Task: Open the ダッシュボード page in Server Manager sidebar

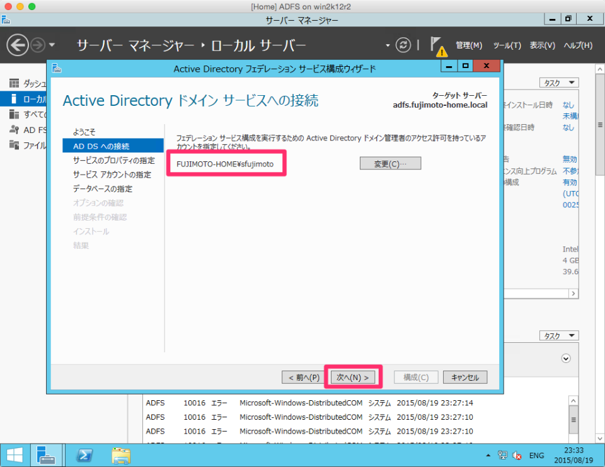Action: pyautogui.click(x=28, y=83)
